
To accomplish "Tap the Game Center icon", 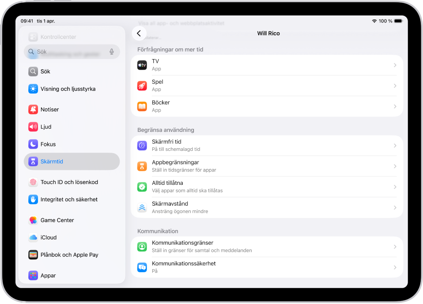I will tap(33, 220).
